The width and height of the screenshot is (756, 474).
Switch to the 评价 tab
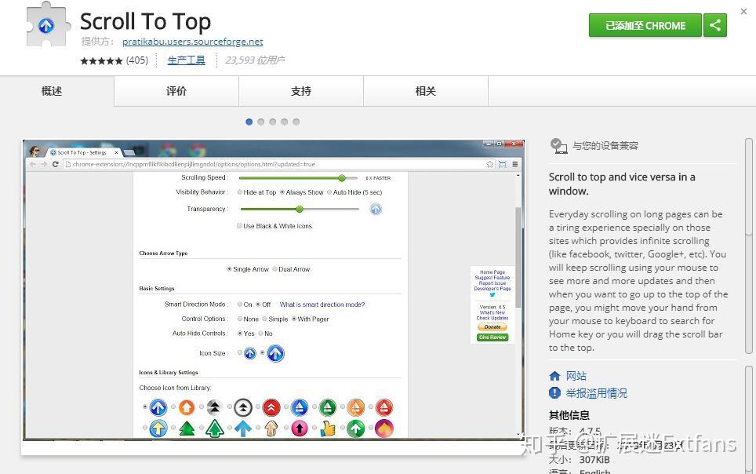click(x=176, y=91)
